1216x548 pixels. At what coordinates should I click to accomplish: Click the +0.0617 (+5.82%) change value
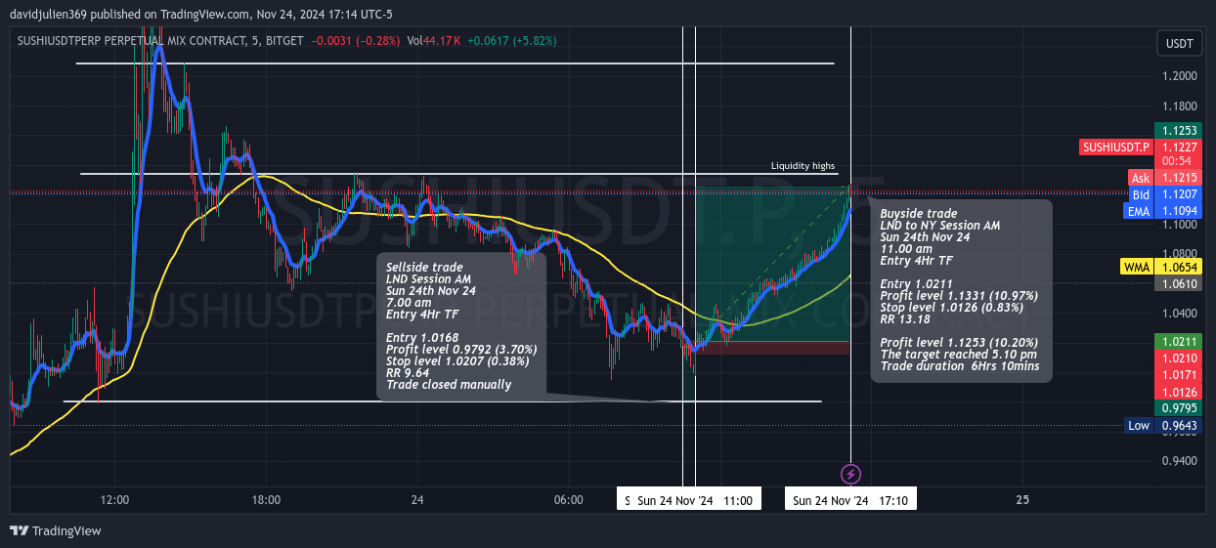[513, 40]
